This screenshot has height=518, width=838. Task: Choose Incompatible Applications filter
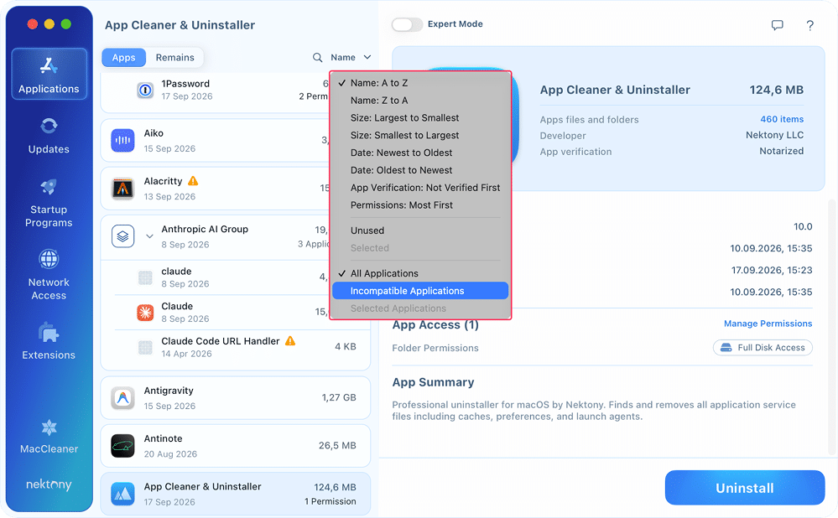tap(420, 291)
